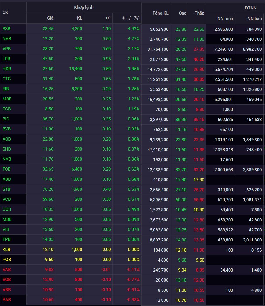Select the KLB stock ticker

pyautogui.click(x=6, y=250)
